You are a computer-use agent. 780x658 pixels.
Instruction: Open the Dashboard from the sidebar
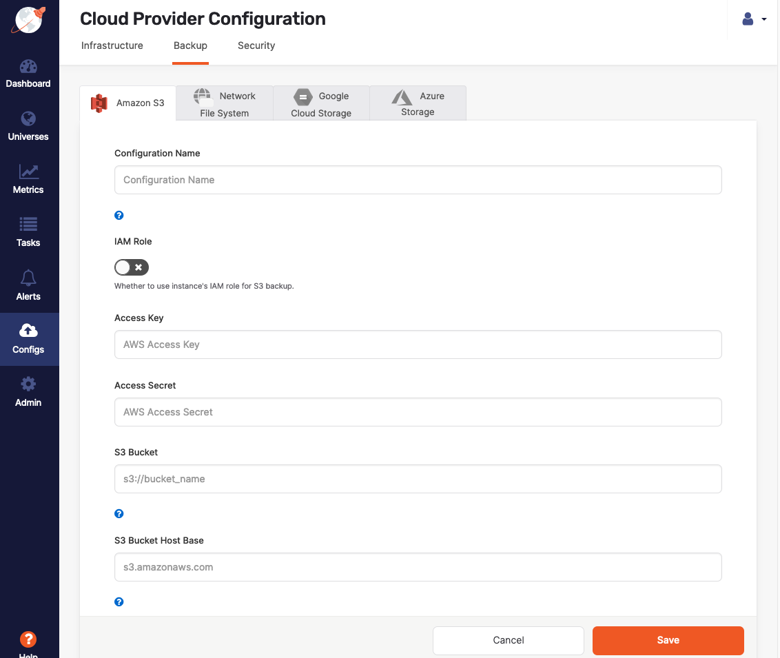pyautogui.click(x=28, y=74)
